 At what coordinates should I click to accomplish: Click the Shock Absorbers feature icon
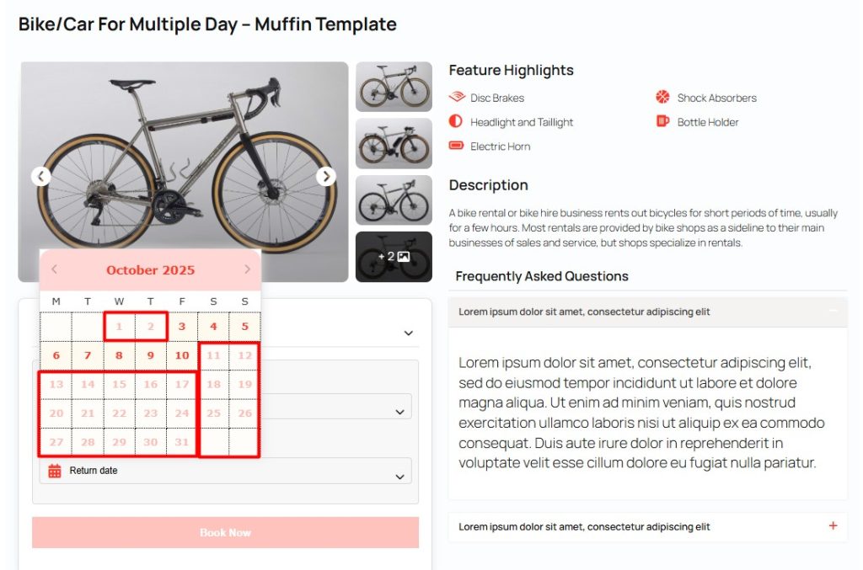pos(661,97)
